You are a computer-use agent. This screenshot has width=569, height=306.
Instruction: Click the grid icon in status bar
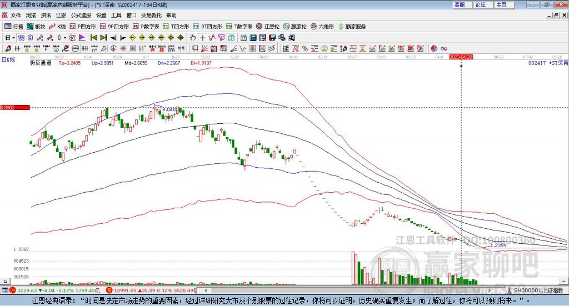[x=4, y=290]
